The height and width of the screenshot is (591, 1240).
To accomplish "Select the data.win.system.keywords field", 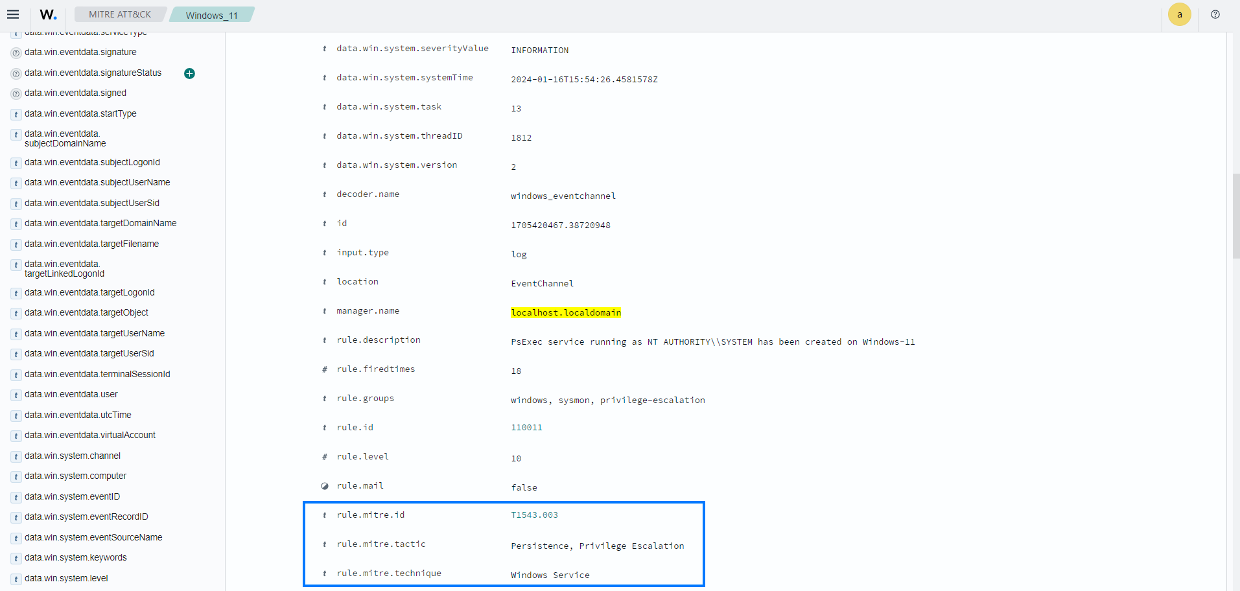I will tap(76, 557).
